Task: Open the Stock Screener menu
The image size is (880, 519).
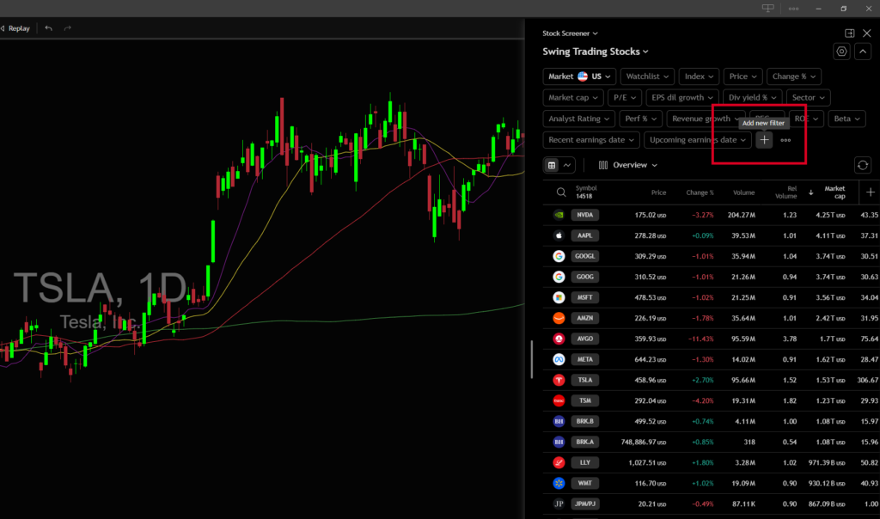Action: point(570,34)
